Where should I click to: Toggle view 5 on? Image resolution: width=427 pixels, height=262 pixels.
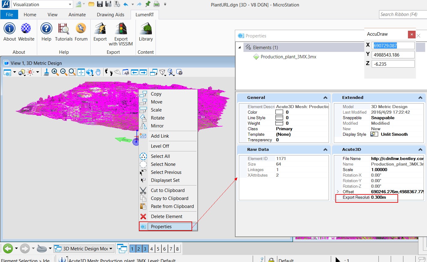pyautogui.click(x=158, y=249)
